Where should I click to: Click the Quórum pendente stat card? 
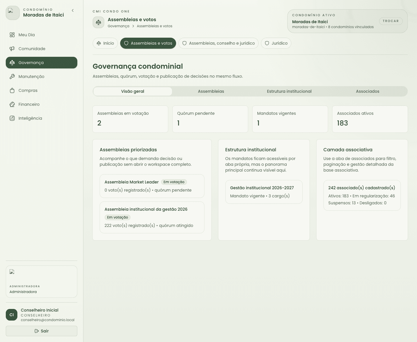tap(210, 119)
